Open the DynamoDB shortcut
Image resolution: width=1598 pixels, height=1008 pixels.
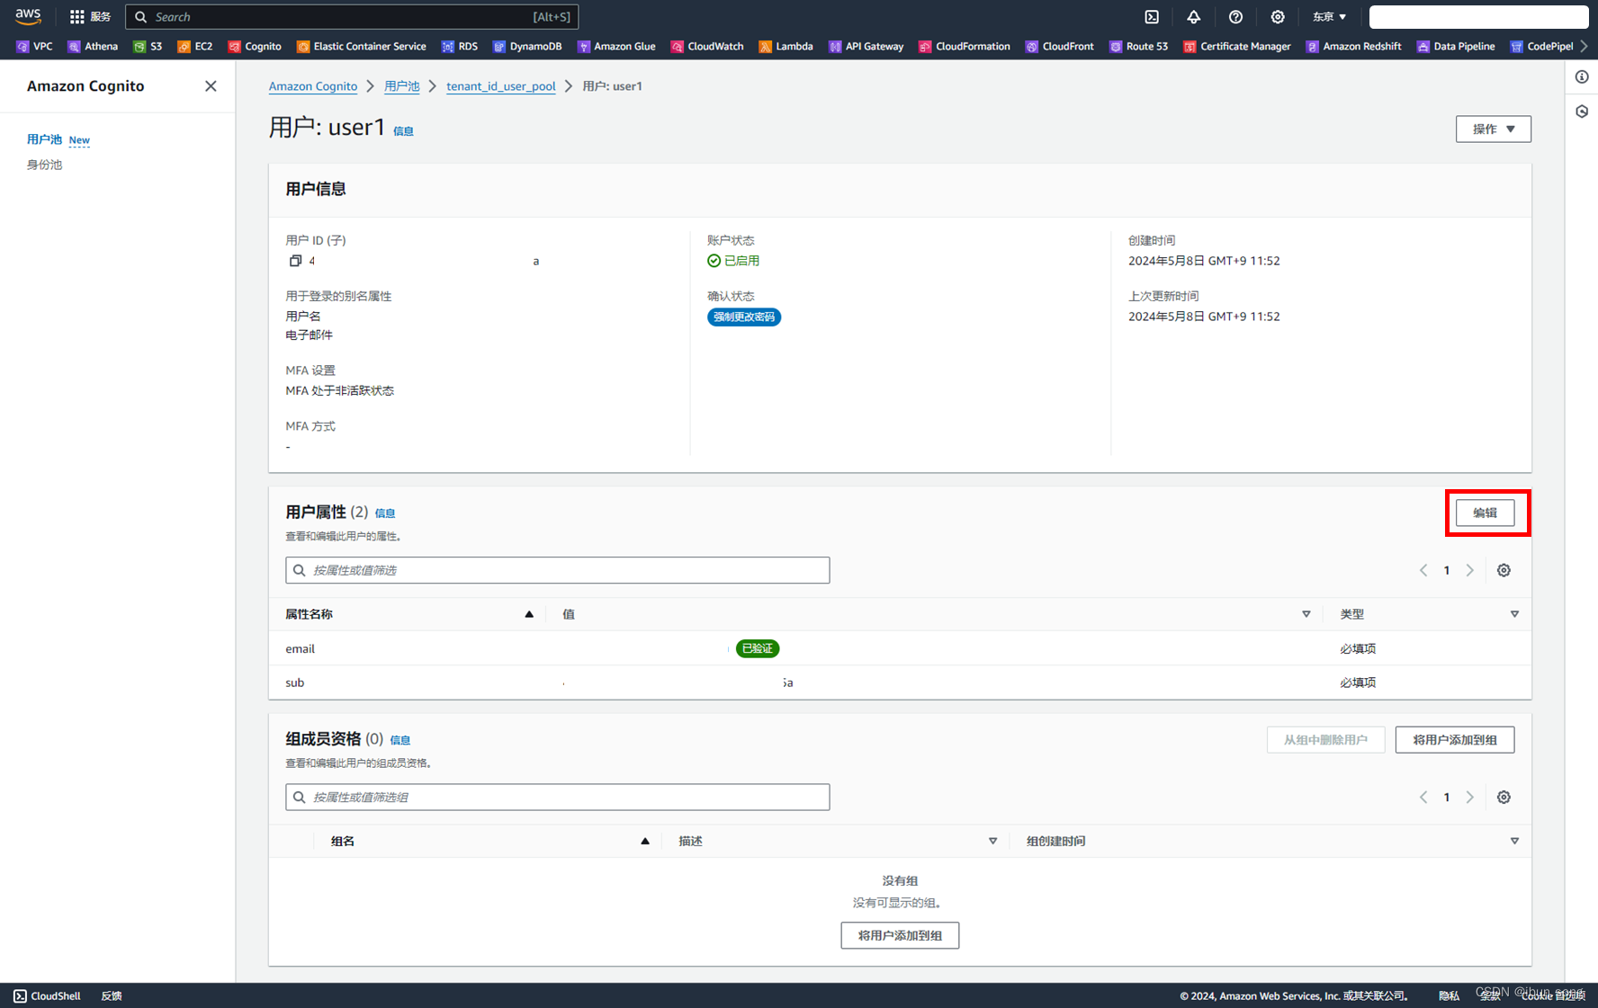(527, 47)
